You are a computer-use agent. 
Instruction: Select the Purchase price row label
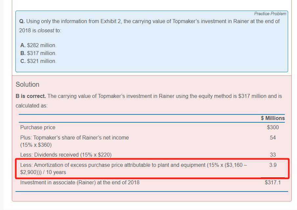pos(38,128)
